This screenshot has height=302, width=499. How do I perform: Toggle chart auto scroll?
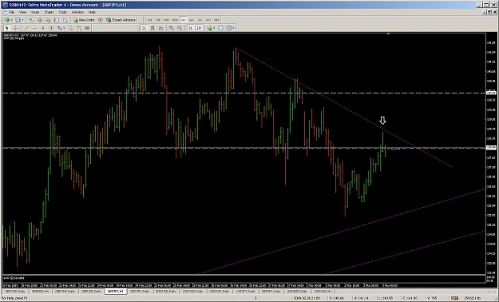tap(191, 28)
